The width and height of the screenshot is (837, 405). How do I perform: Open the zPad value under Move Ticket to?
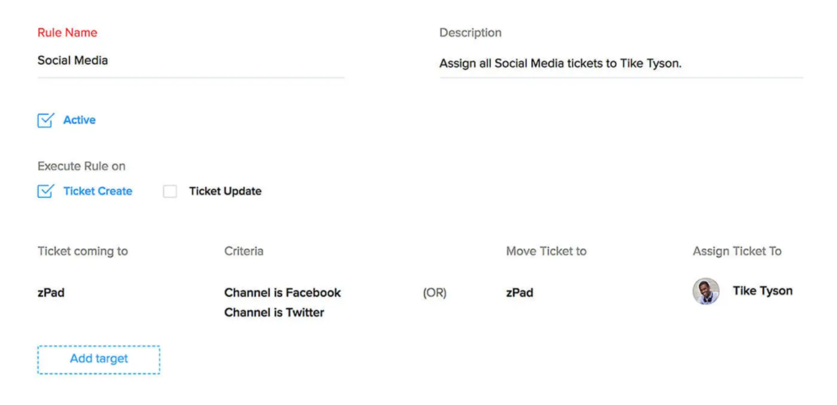520,293
